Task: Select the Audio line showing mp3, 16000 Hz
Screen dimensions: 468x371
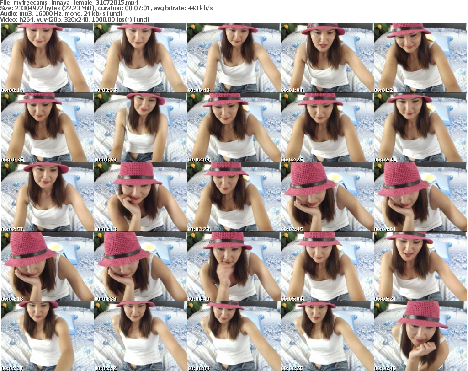Action: [x=61, y=14]
